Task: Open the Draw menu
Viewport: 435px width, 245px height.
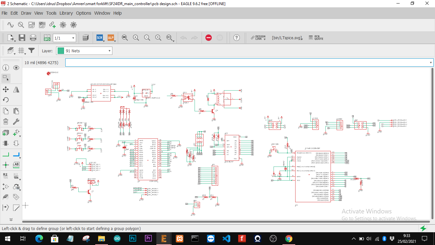Action: [26, 13]
